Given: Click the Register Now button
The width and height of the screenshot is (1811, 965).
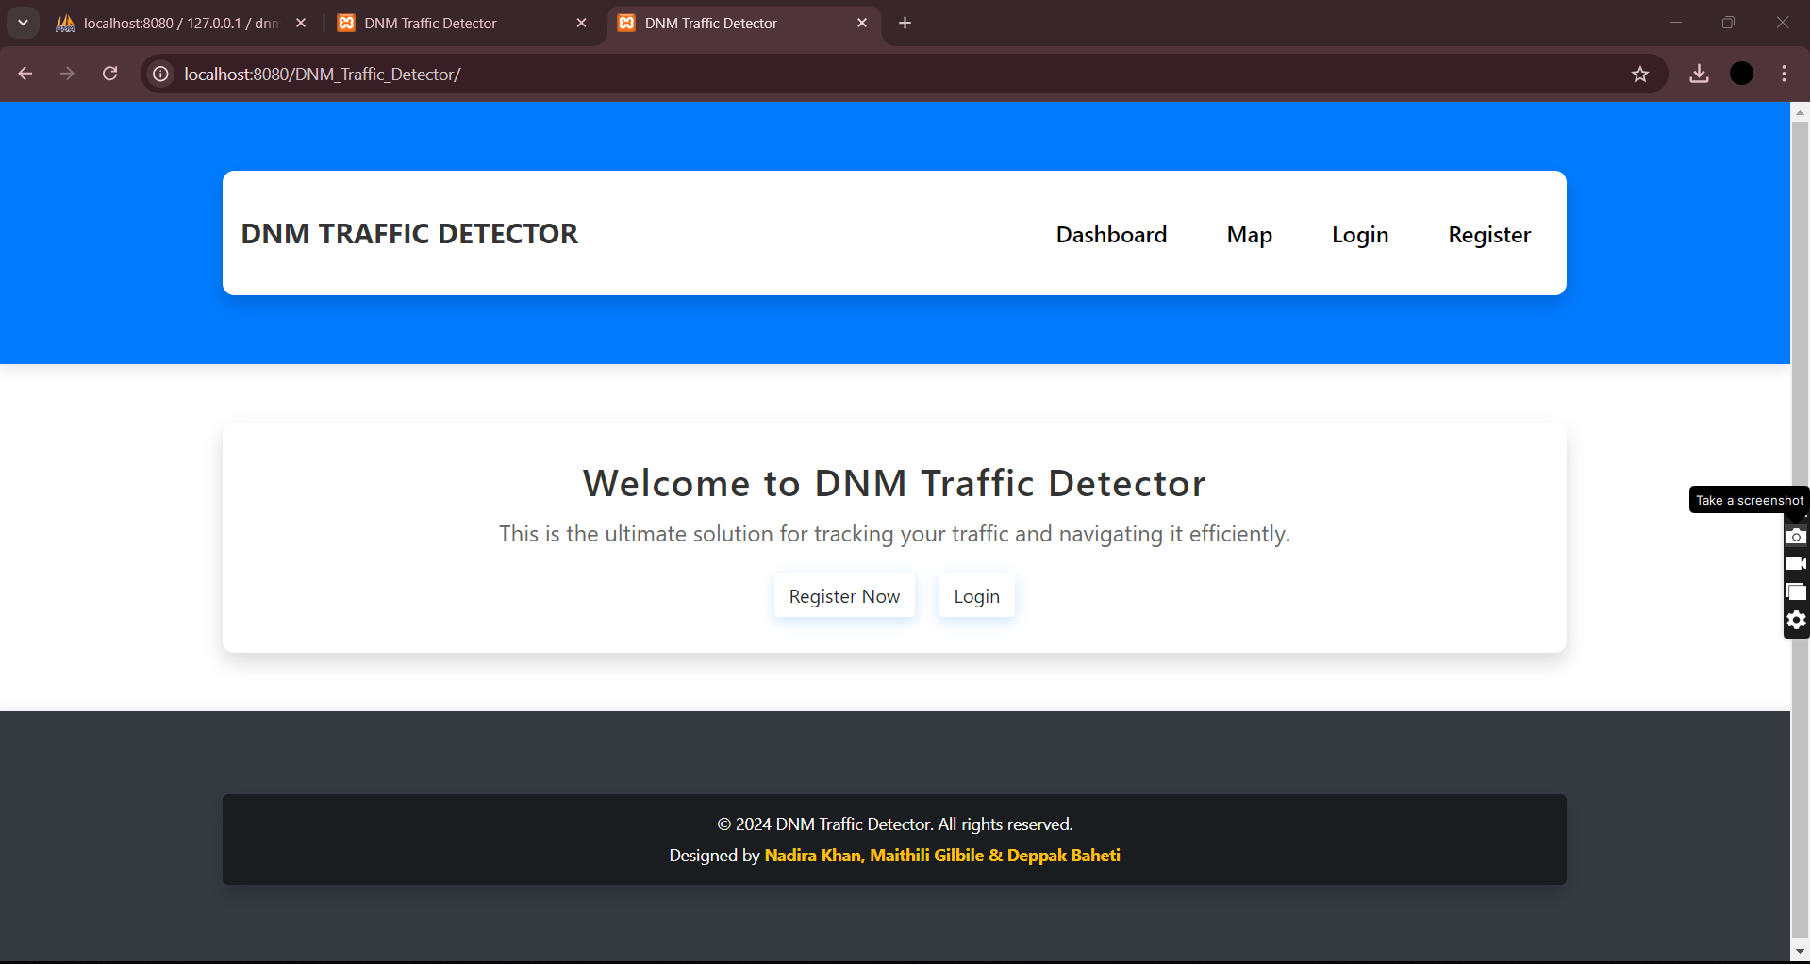Looking at the screenshot, I should click(844, 596).
